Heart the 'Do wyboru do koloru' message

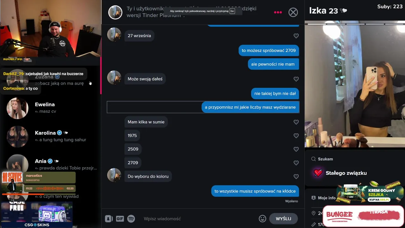click(x=296, y=177)
